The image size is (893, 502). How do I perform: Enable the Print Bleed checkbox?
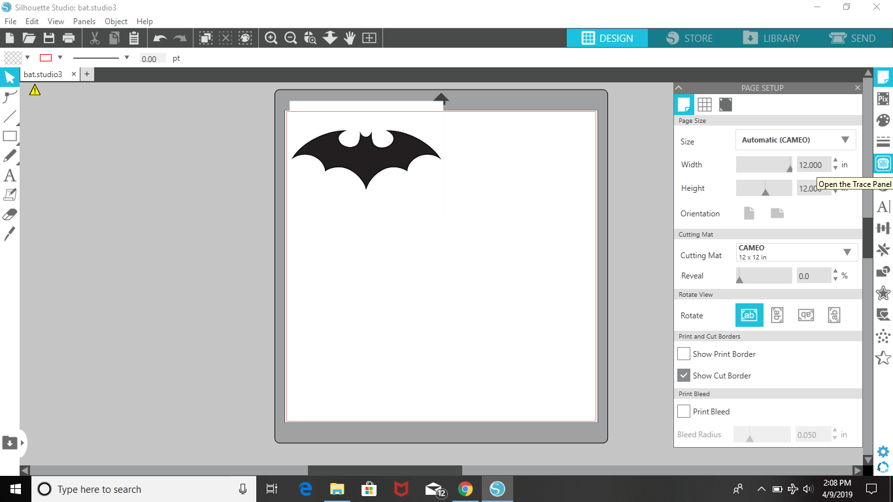[684, 411]
